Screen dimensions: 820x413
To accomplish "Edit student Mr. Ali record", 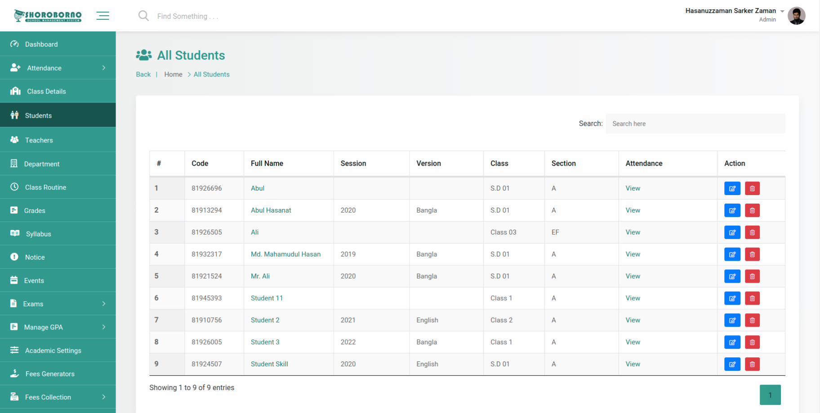I will 732,276.
